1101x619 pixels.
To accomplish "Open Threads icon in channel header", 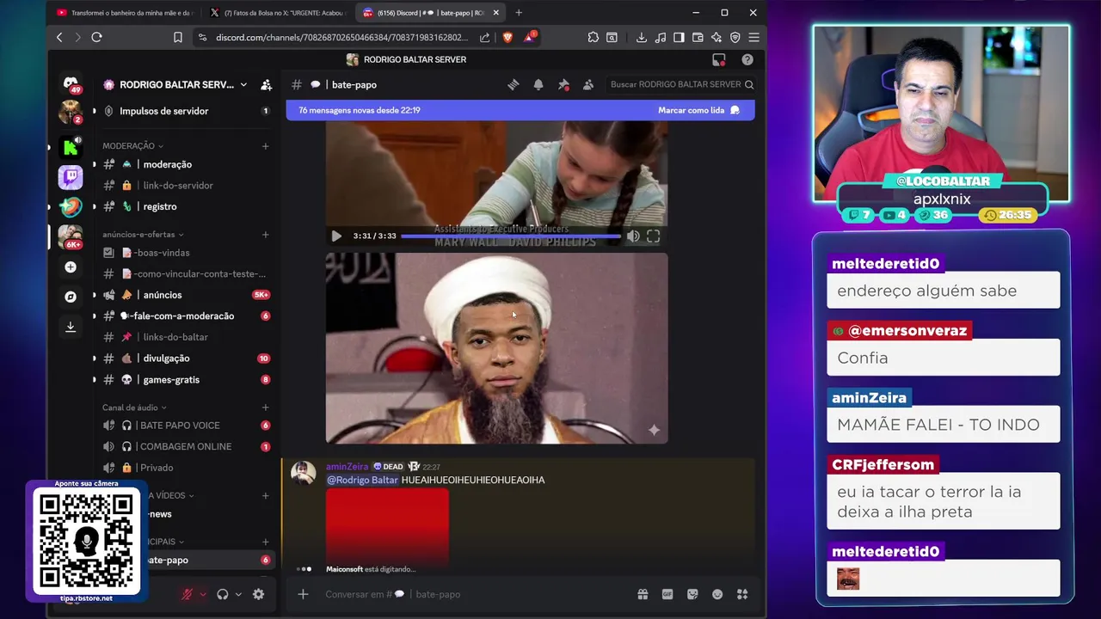I will point(514,84).
